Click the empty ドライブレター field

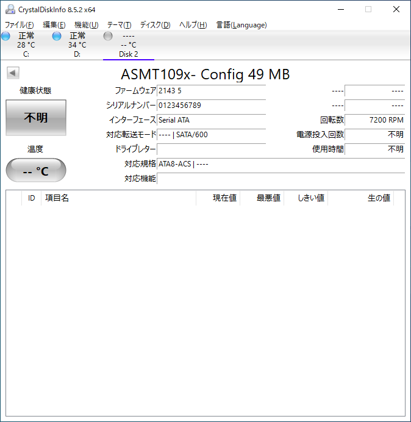tap(211, 149)
